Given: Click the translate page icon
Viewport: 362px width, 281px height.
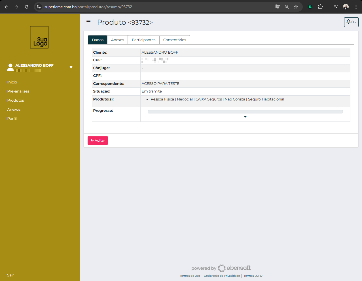Looking at the screenshot, I should coord(278,7).
